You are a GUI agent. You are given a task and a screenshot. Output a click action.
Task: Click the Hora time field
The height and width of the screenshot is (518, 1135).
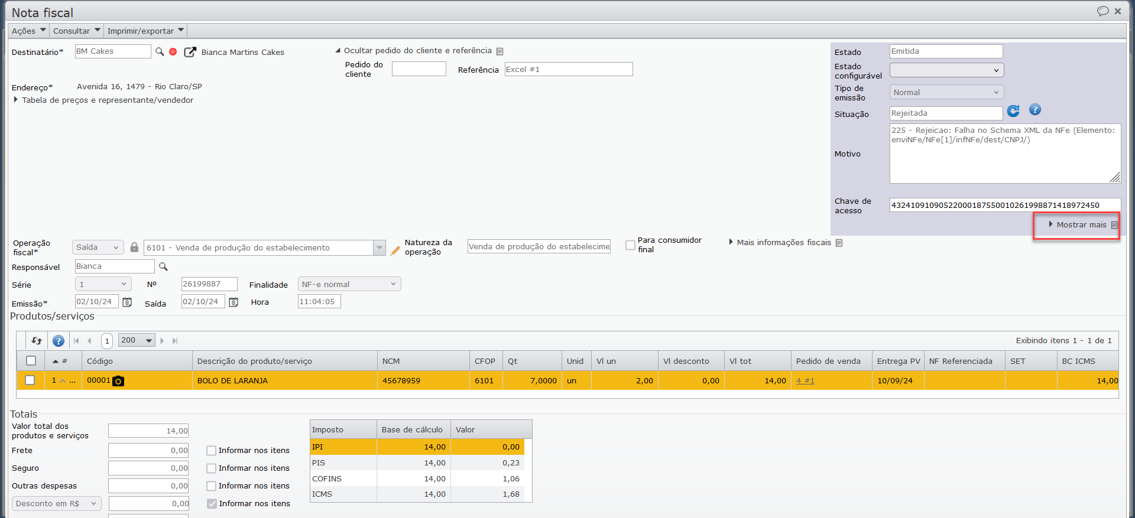(319, 301)
